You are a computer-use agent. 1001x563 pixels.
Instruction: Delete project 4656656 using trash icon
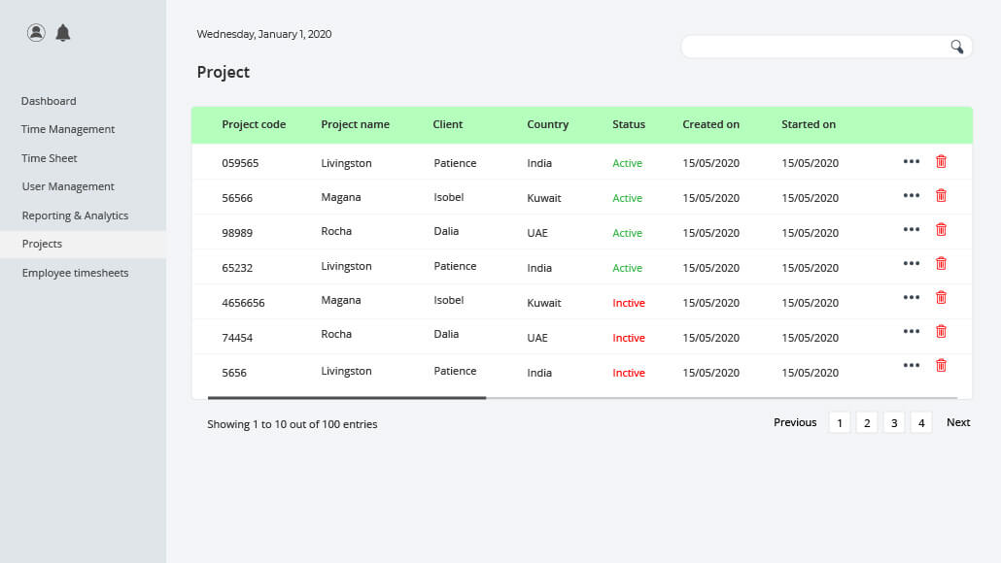[x=941, y=297]
